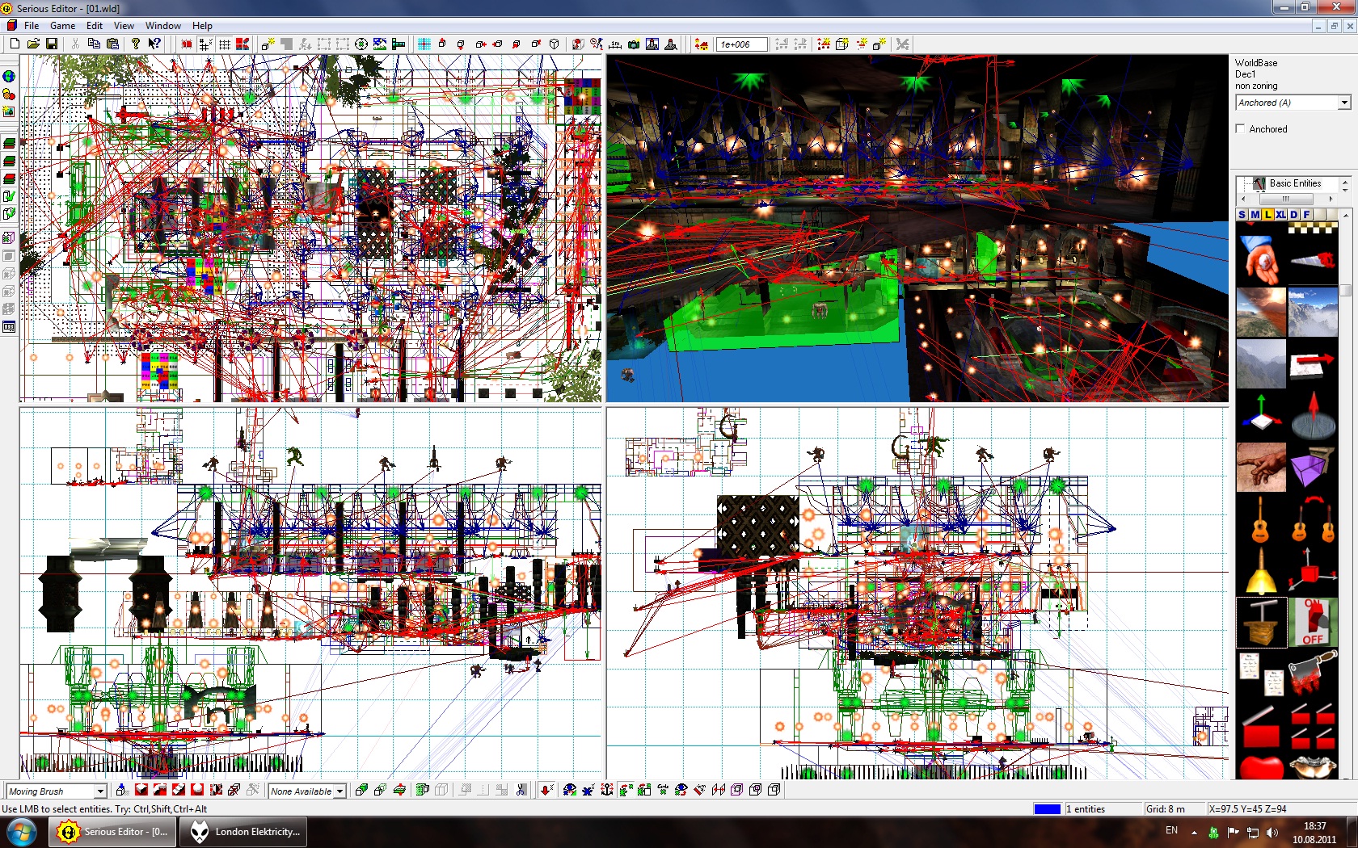Select the Basic Entities tree item
This screenshot has width=1358, height=848.
1295,183
